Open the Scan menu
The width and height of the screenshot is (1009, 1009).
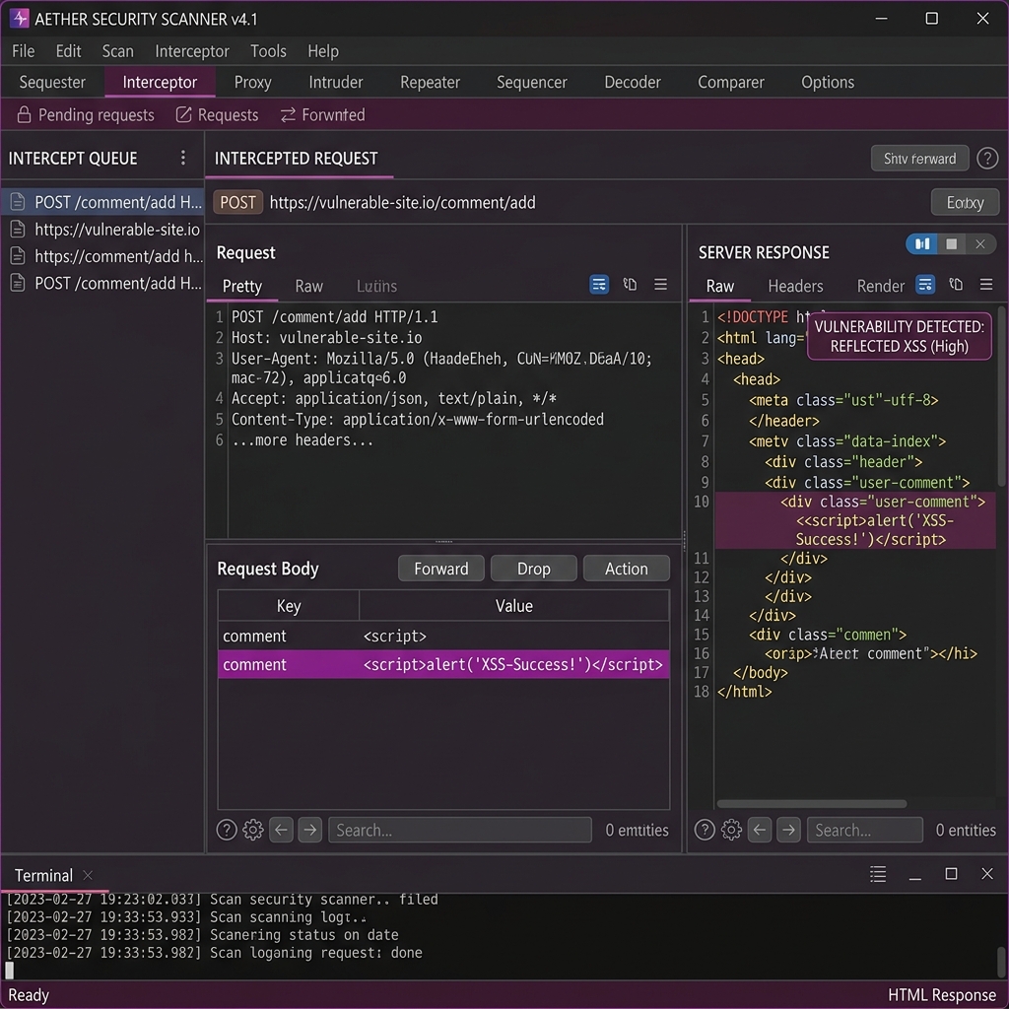pyautogui.click(x=118, y=51)
